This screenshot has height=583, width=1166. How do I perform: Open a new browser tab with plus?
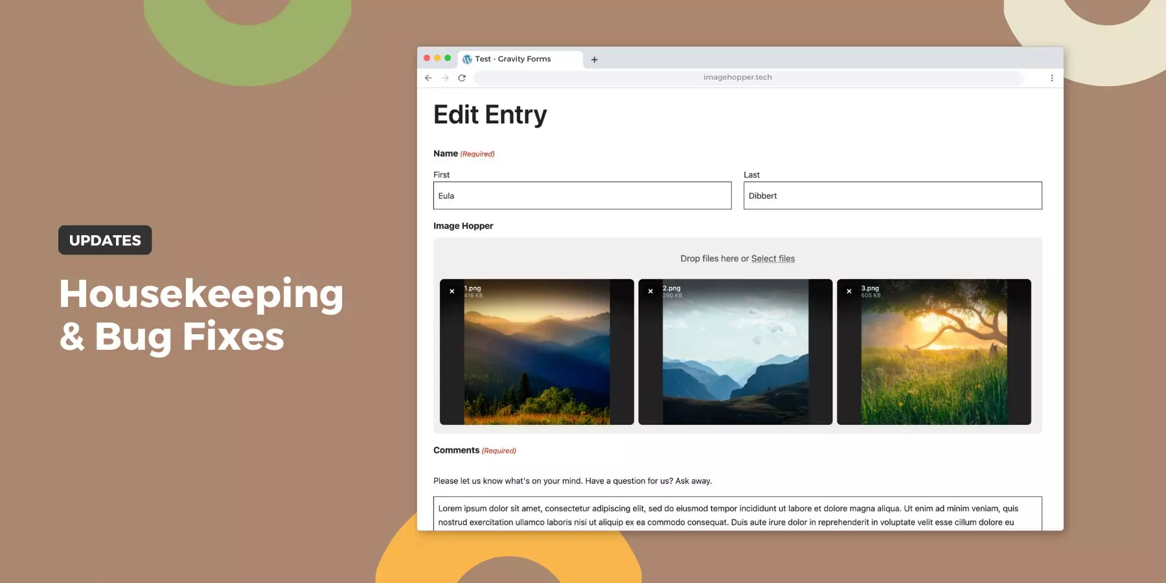click(594, 60)
